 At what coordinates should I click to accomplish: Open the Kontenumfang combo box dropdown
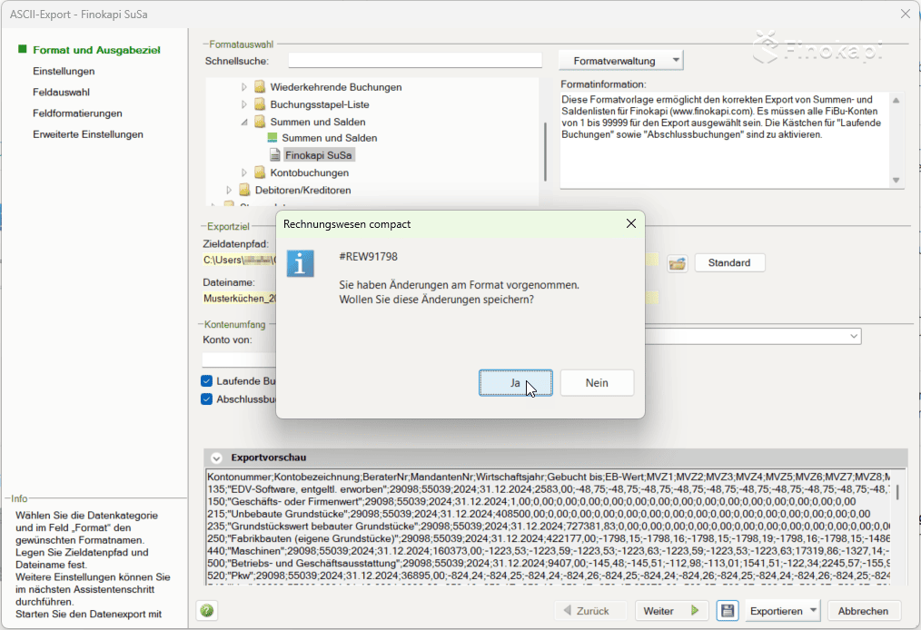[x=854, y=337]
